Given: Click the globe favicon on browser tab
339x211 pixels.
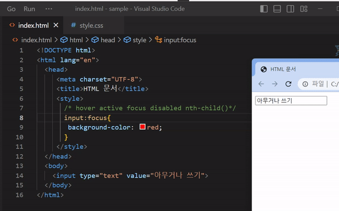Looking at the screenshot, I should coord(263,69).
